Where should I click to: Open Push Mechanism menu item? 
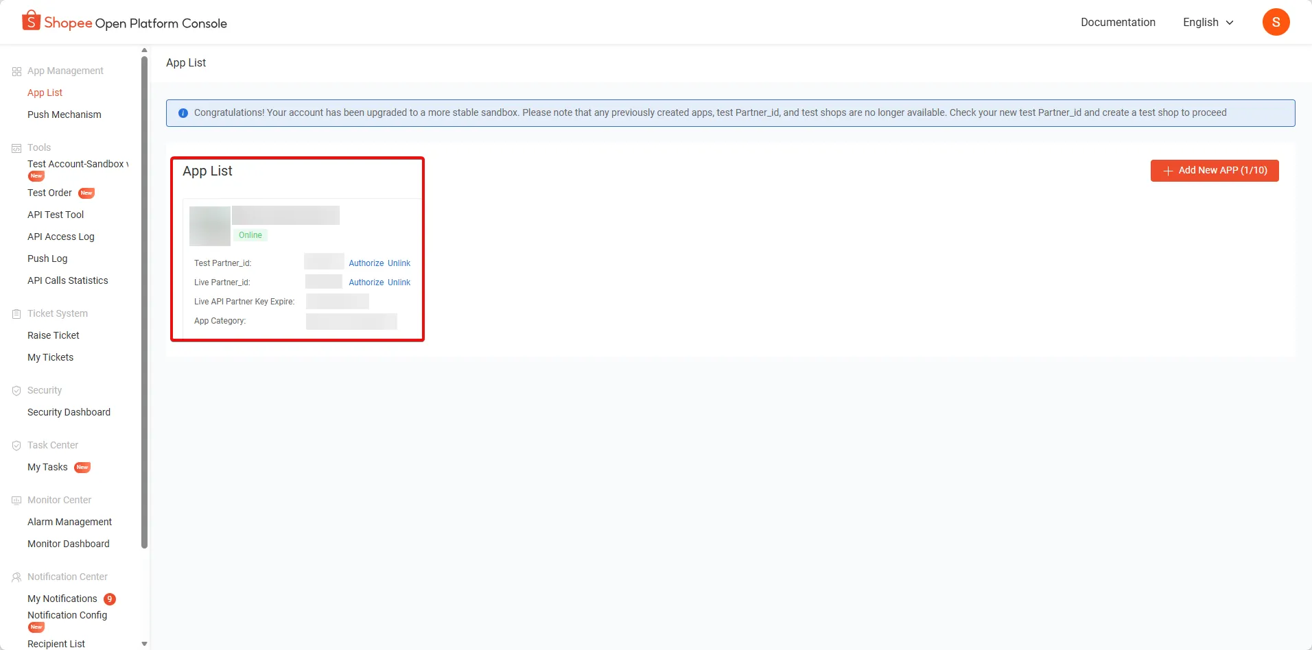point(65,115)
